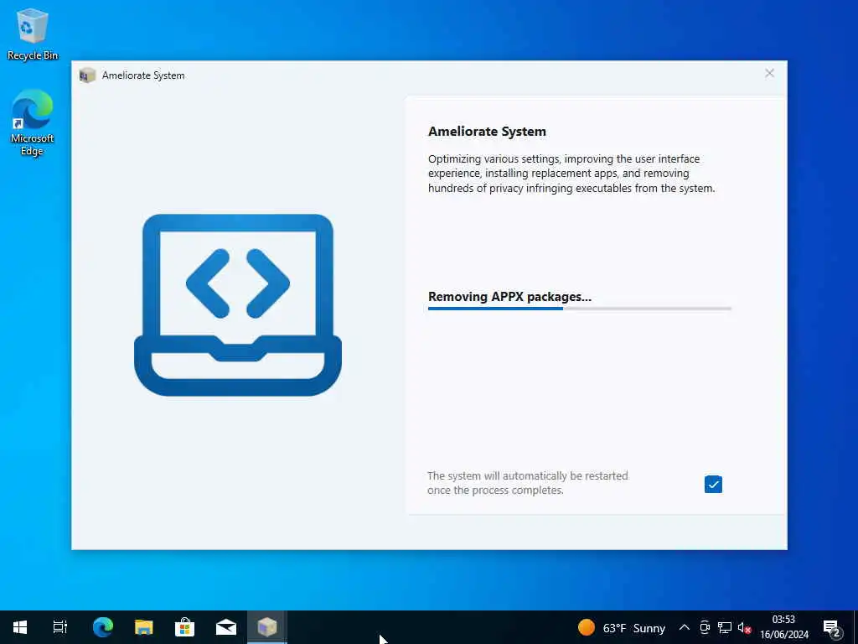Screen dimensions: 858x644
Task: Click the Removing APPX packages progress bar
Action: 580,309
